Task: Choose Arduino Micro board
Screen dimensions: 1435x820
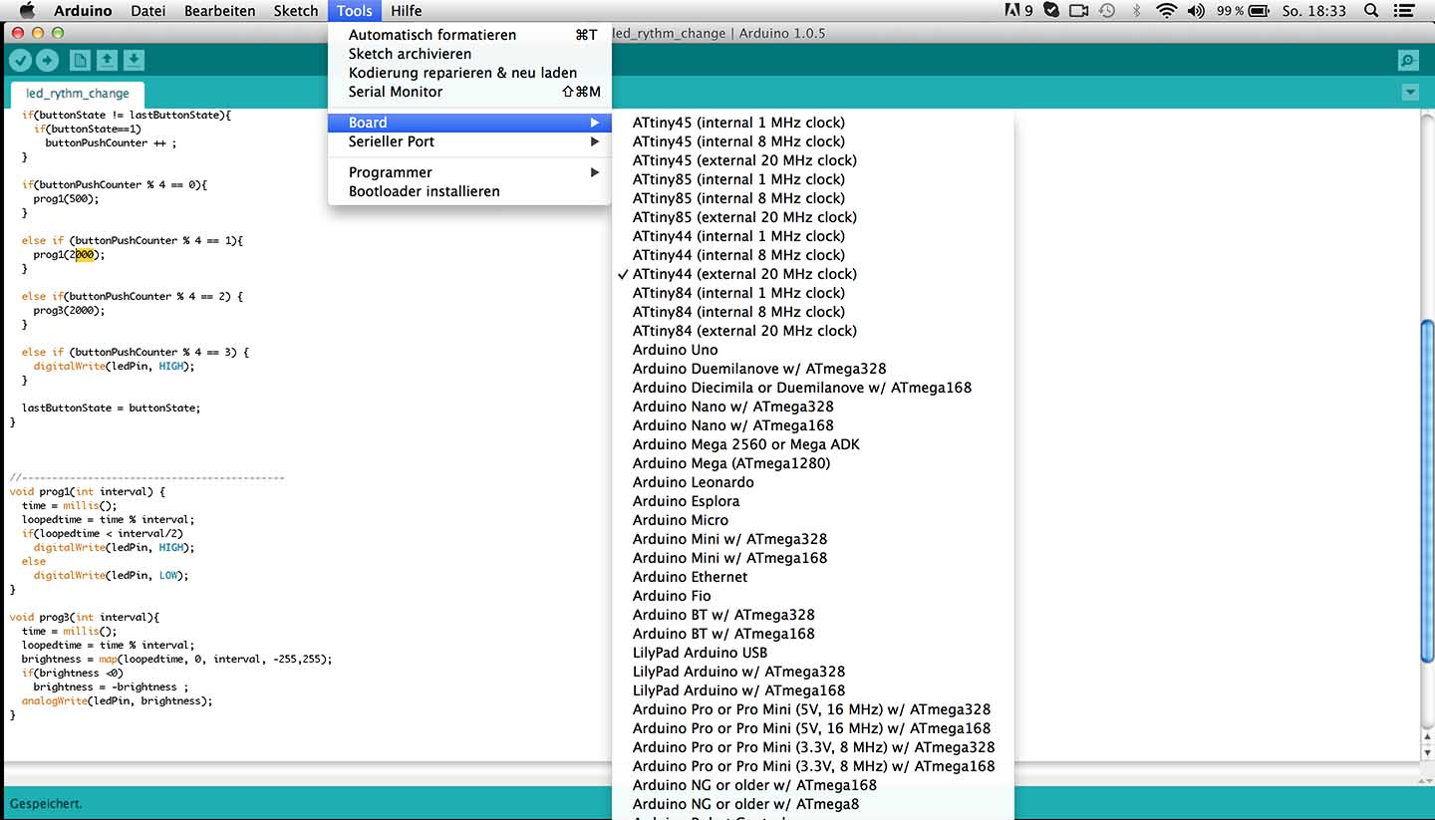Action: pos(813,520)
